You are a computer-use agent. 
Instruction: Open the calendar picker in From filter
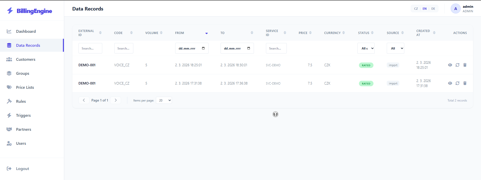203,48
